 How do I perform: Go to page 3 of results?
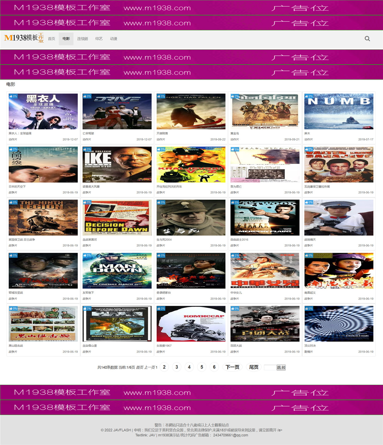click(x=177, y=367)
